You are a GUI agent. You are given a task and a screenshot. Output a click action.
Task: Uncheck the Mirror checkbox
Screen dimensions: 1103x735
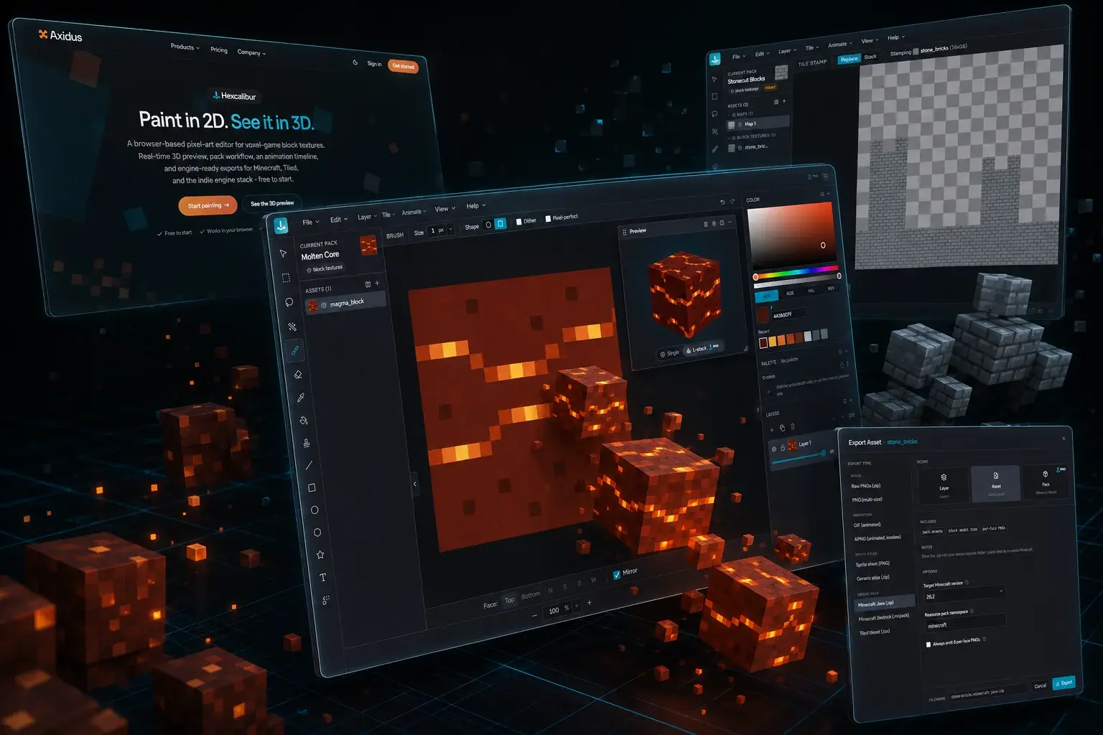(x=616, y=574)
